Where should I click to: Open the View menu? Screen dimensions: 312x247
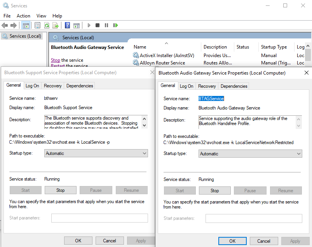coord(41,16)
